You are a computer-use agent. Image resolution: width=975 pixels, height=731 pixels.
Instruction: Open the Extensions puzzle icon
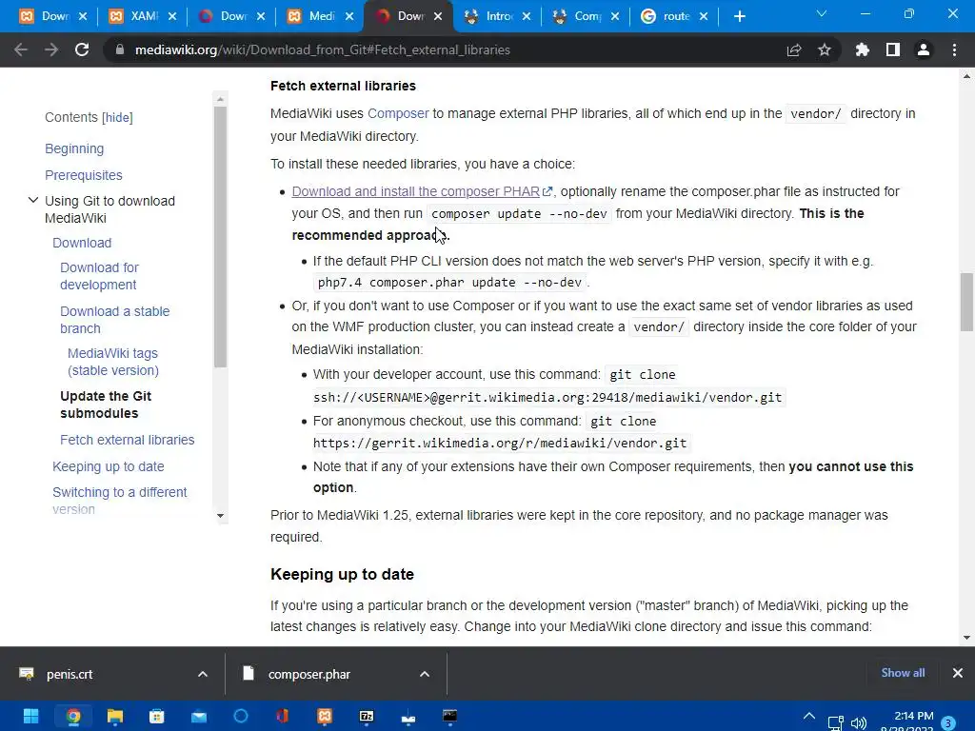coord(863,49)
